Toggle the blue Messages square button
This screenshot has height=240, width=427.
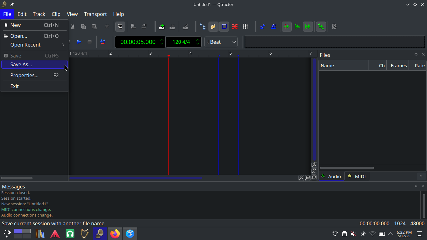(x=224, y=27)
